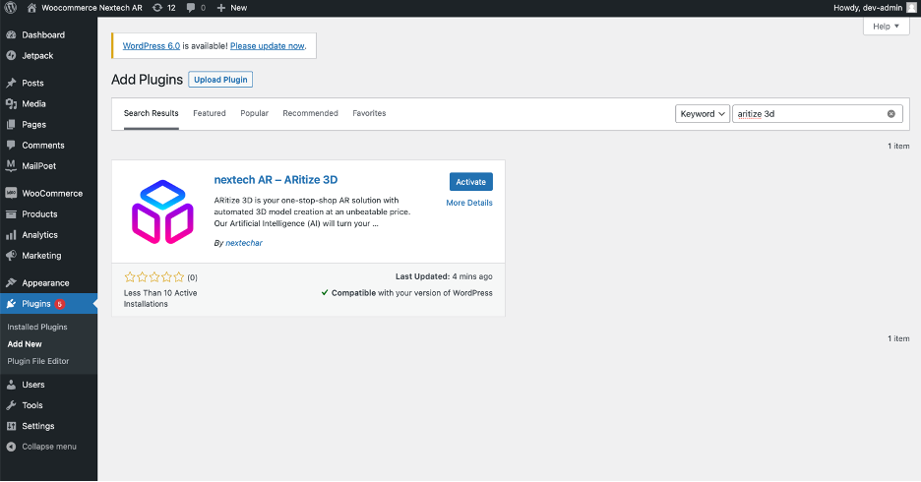This screenshot has width=921, height=482.
Task: Open the comments bubble icon in admin bar
Action: point(191,8)
